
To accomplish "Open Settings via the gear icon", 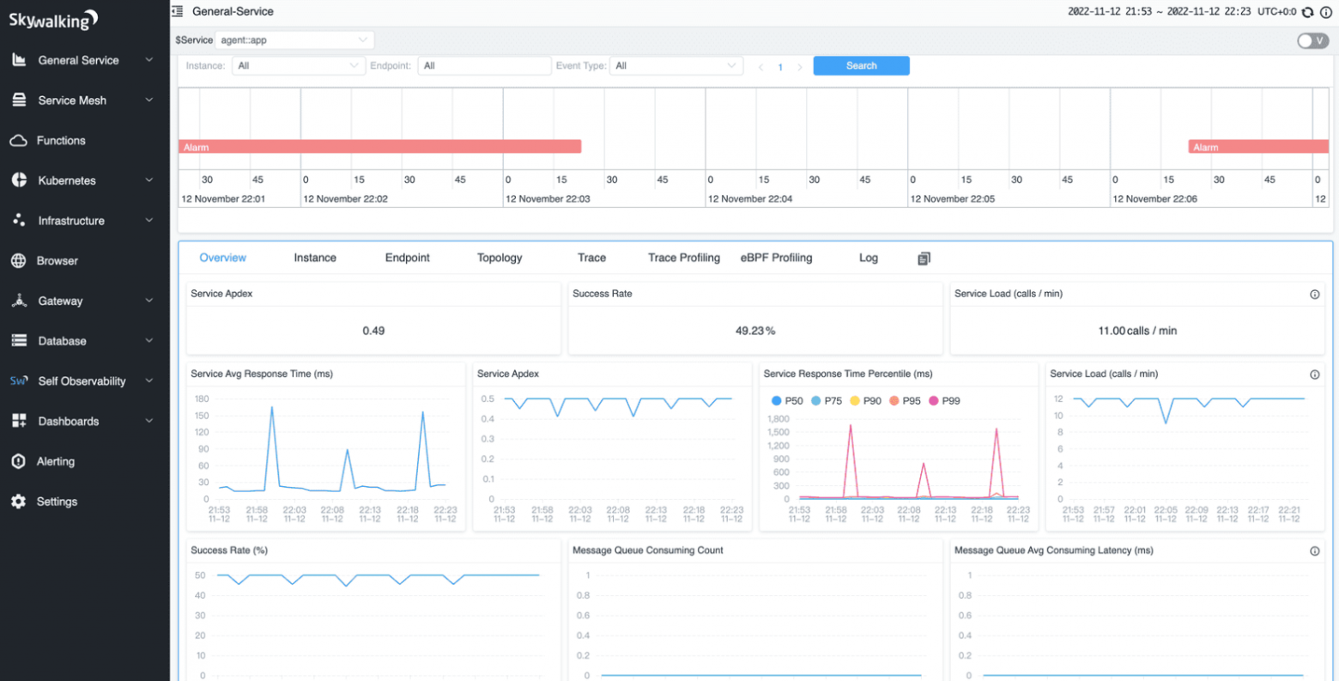I will 18,502.
